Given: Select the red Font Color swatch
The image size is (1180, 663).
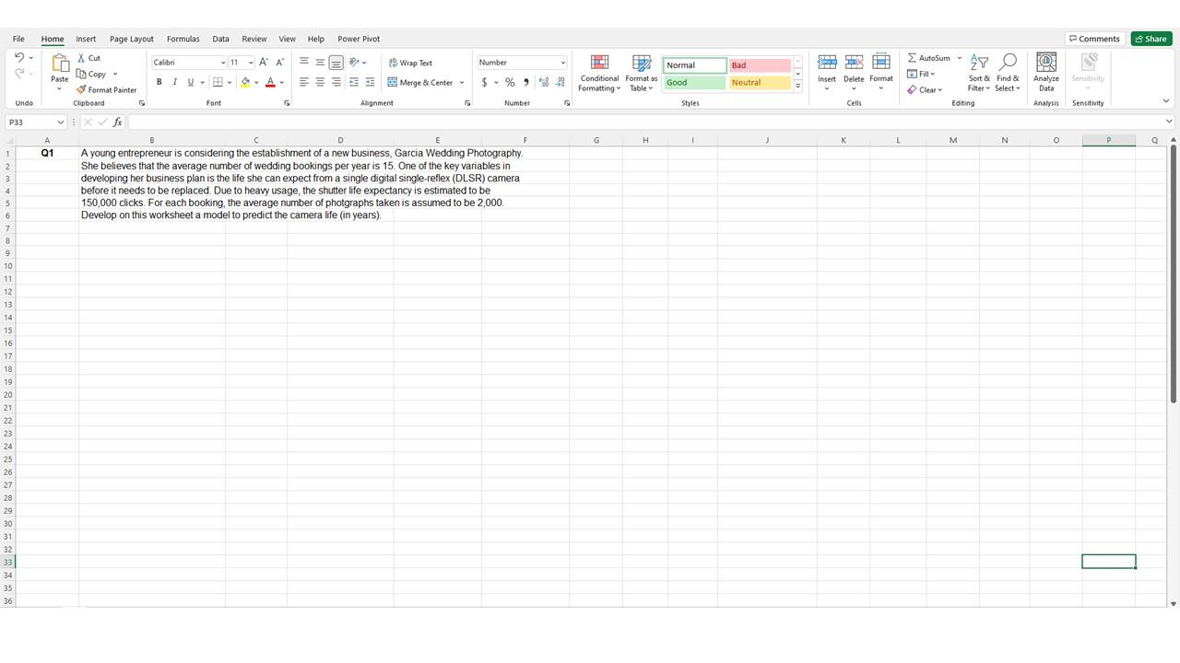Looking at the screenshot, I should (270, 82).
